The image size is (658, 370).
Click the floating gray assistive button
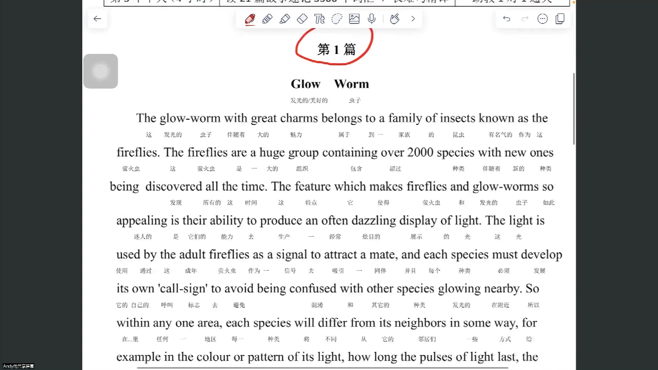[x=101, y=71]
